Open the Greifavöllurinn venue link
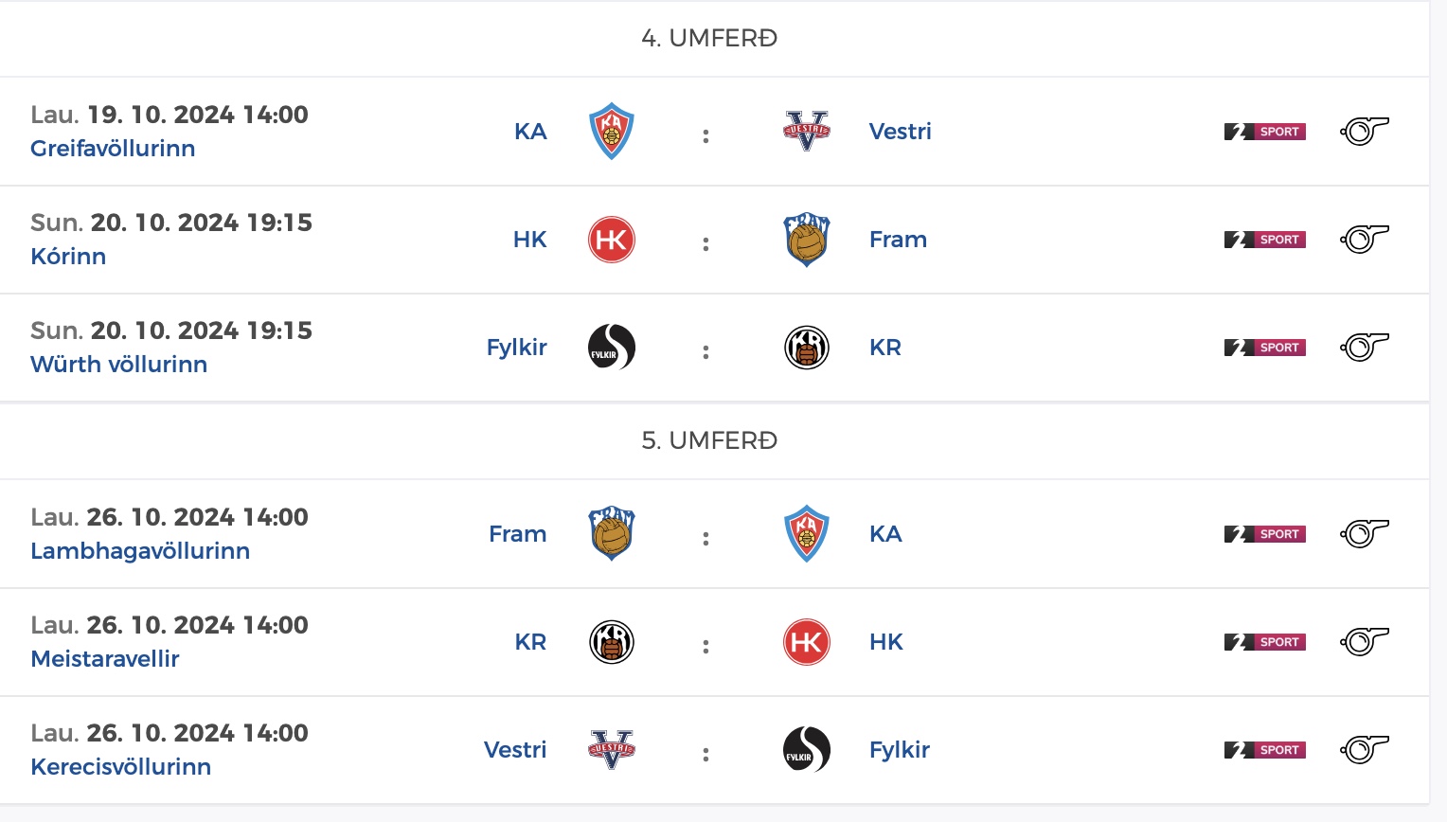1447x822 pixels. pos(113,149)
